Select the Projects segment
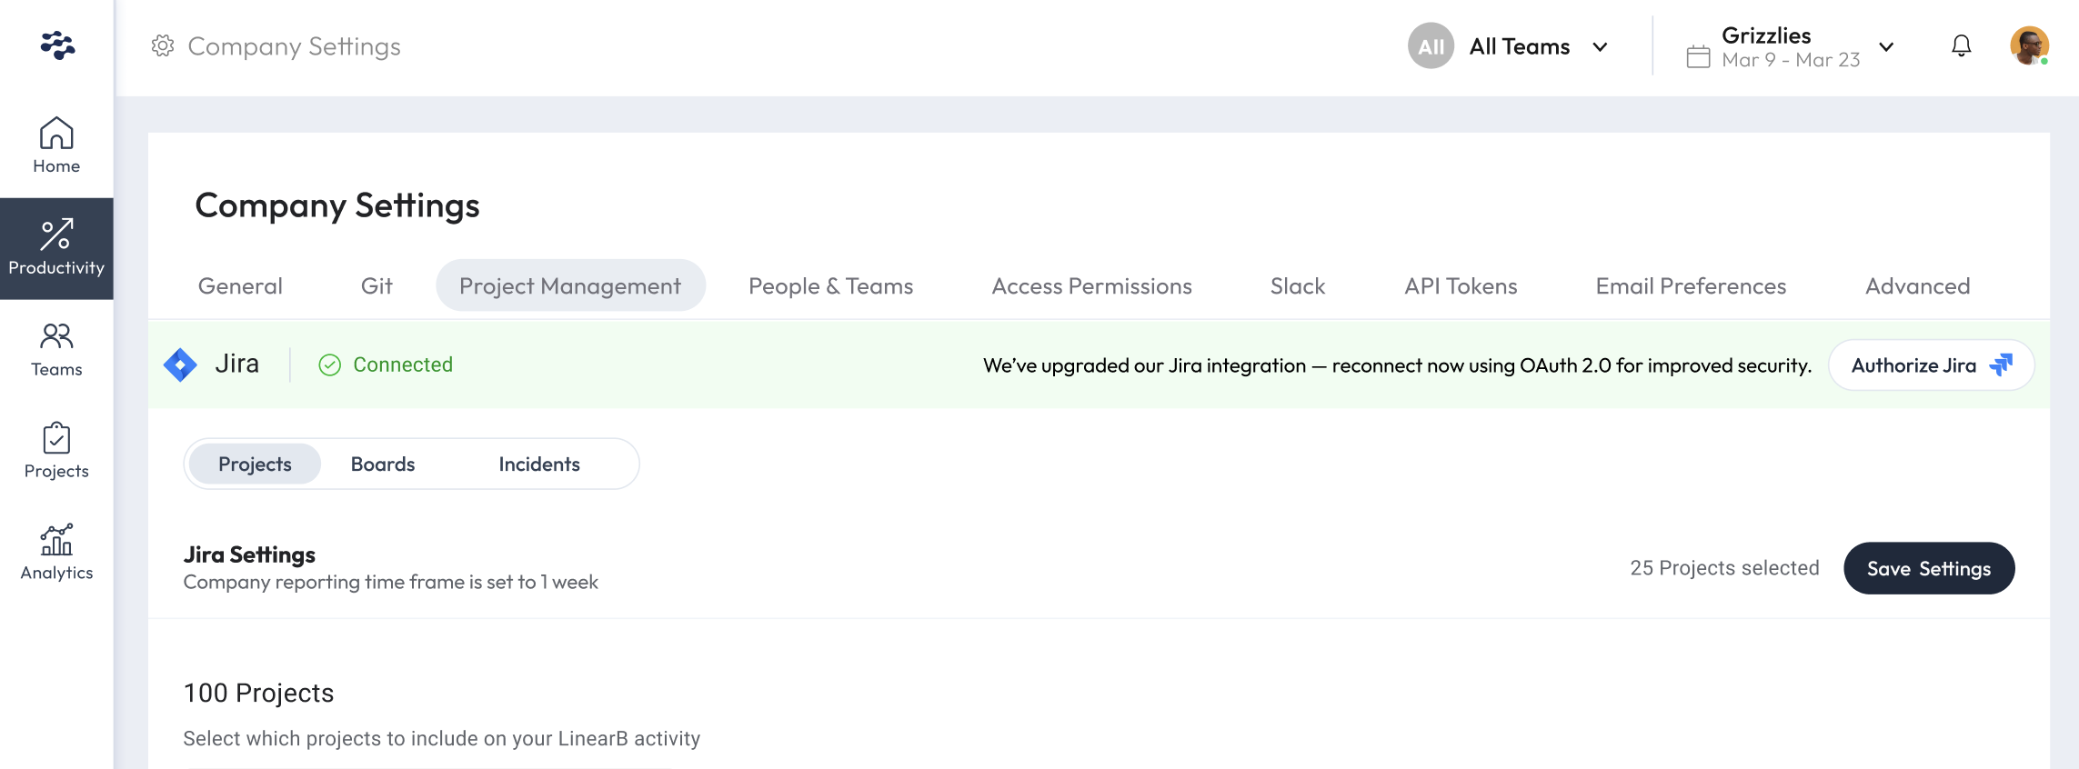 click(x=255, y=464)
